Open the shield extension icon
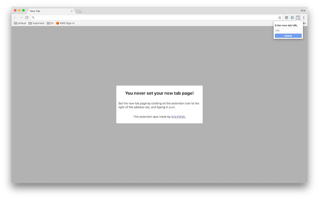The height and width of the screenshot is (199, 319). (287, 18)
